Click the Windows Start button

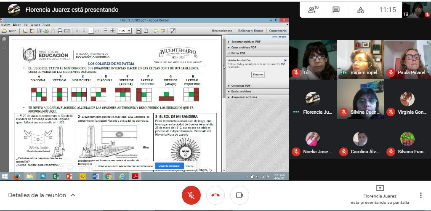click(5, 176)
